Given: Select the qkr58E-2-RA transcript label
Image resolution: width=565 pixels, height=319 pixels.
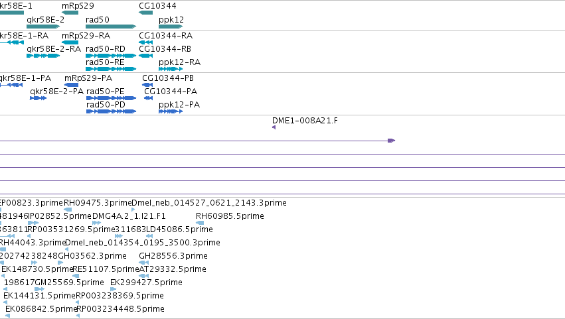Looking at the screenshot, I should 54,49.
